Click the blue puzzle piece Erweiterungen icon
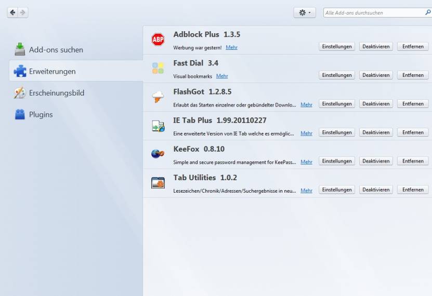 point(20,71)
